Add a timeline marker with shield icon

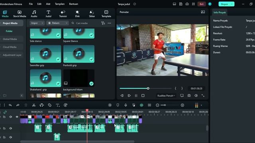tap(118, 105)
